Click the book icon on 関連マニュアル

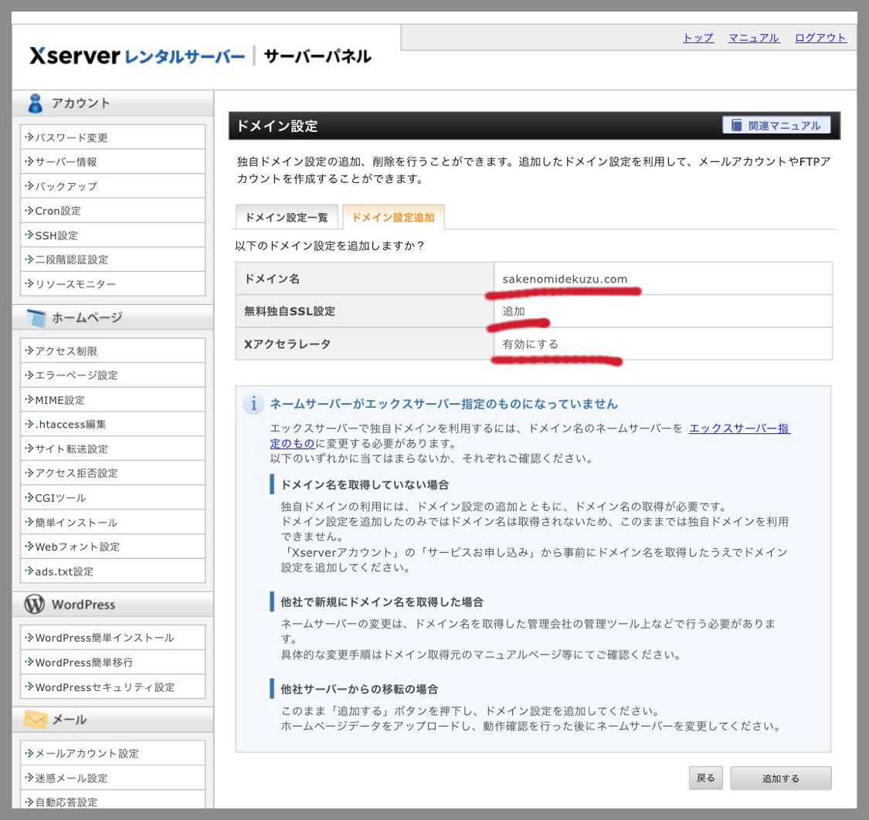tap(737, 125)
